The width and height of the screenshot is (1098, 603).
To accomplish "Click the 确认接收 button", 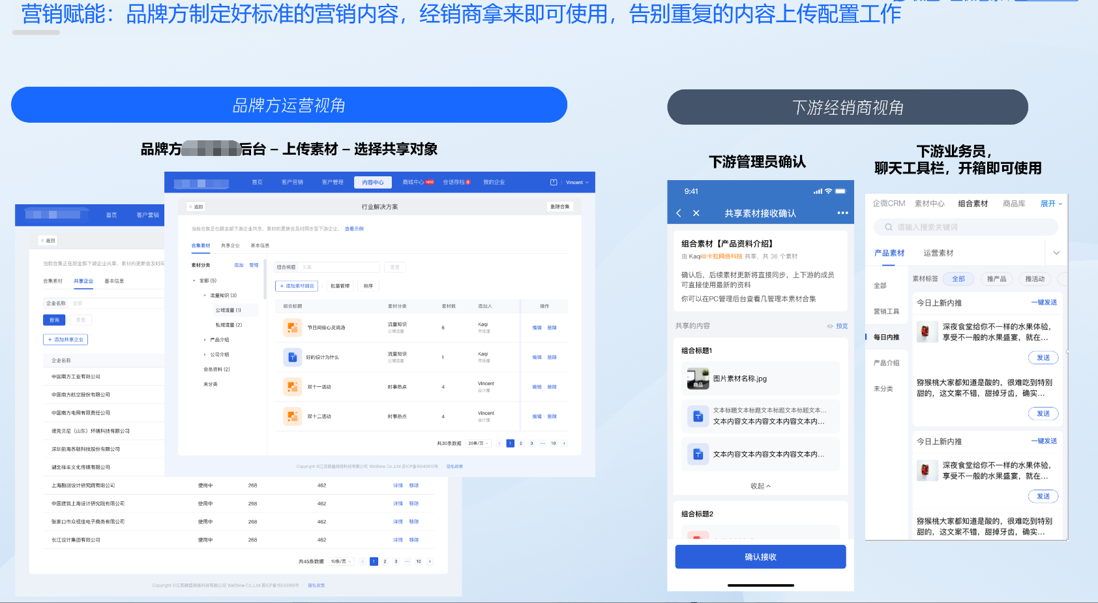I will click(760, 557).
